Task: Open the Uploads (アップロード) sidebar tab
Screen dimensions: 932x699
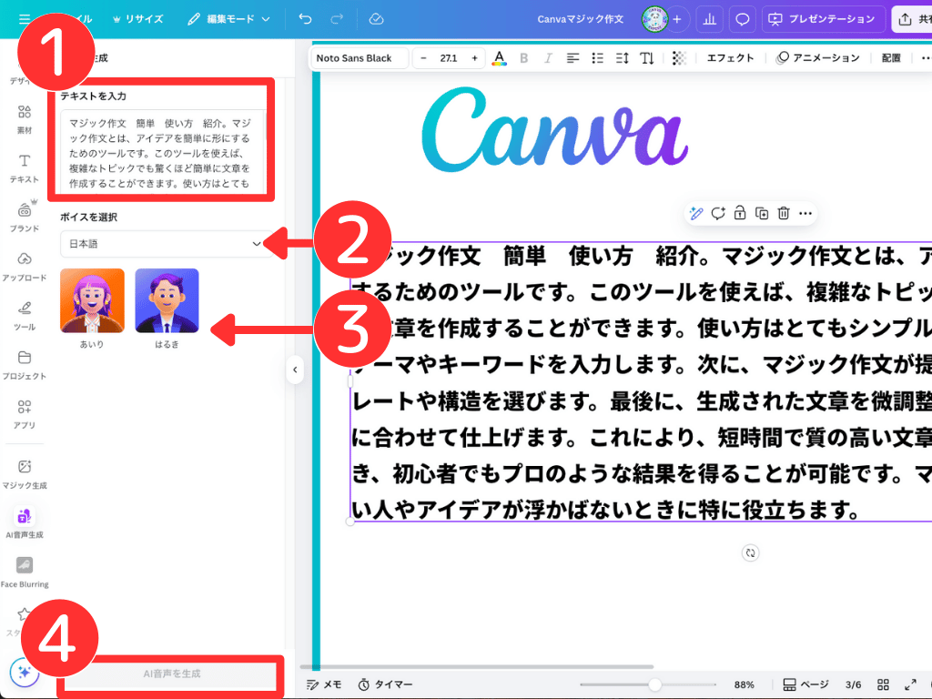Action: (25, 267)
